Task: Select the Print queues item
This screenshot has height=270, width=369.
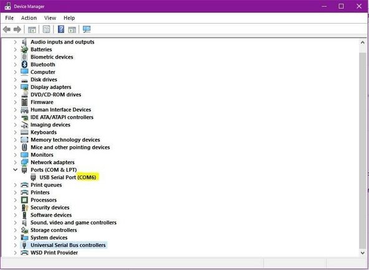Action: tap(46, 185)
